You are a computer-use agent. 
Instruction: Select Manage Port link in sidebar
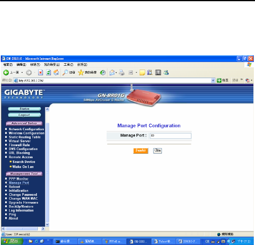click(19, 183)
